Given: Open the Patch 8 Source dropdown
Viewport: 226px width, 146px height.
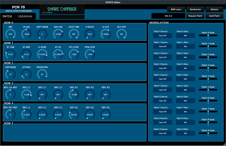Looking at the screenshot, I should tap(163, 122).
